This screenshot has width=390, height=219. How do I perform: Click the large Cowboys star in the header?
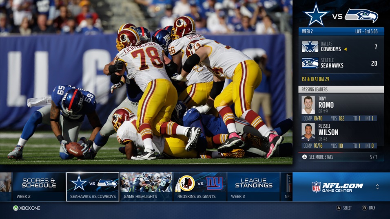point(316,15)
